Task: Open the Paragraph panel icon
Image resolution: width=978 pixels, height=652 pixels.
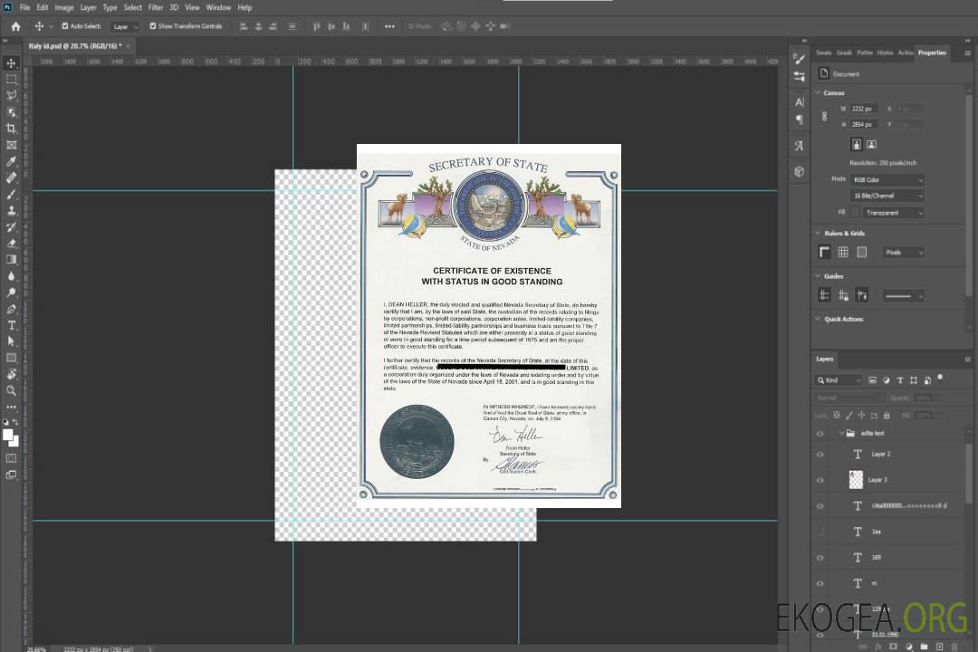Action: [799, 120]
